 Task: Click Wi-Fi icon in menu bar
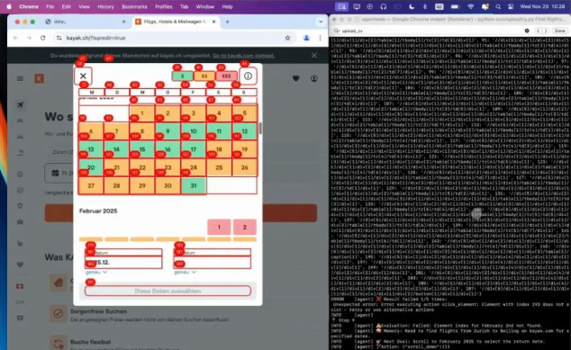(471, 6)
